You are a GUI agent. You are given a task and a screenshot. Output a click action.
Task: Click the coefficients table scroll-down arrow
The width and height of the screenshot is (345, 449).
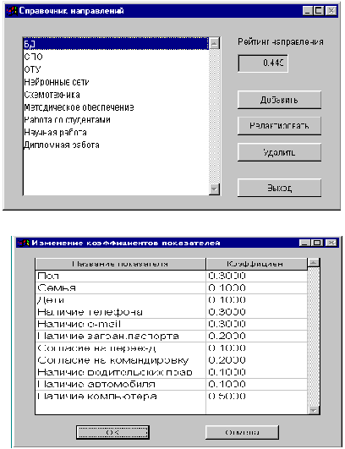(x=314, y=410)
